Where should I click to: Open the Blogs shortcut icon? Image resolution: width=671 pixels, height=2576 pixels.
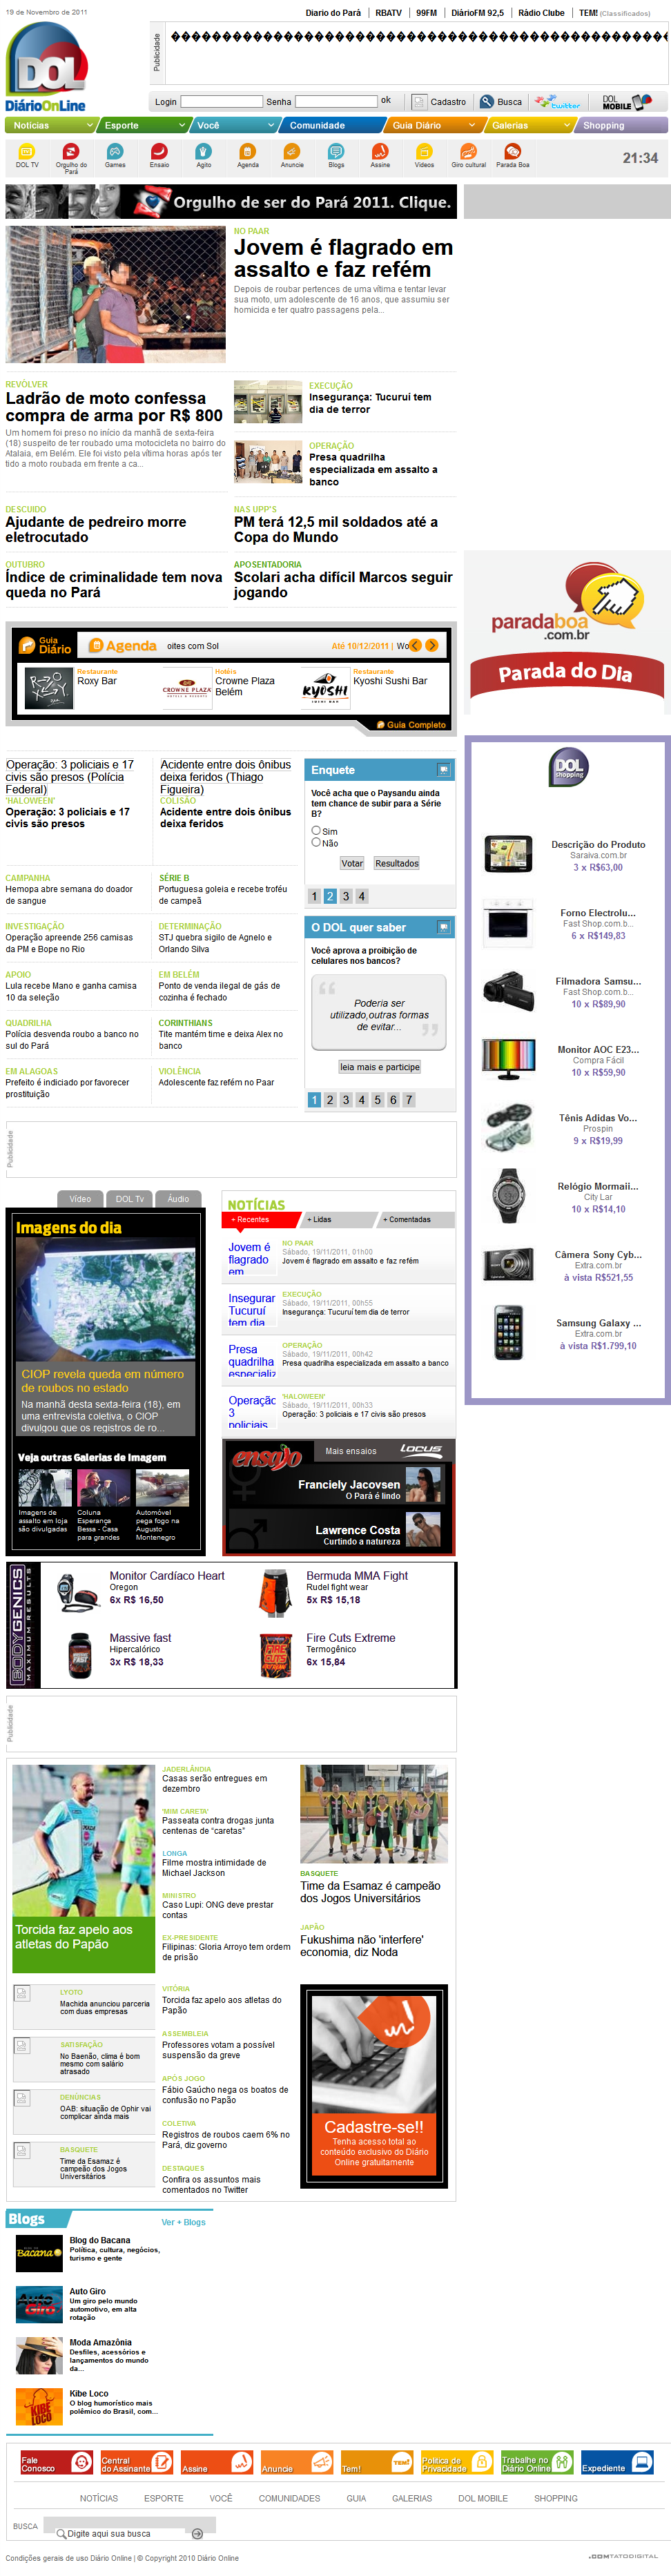pyautogui.click(x=336, y=152)
